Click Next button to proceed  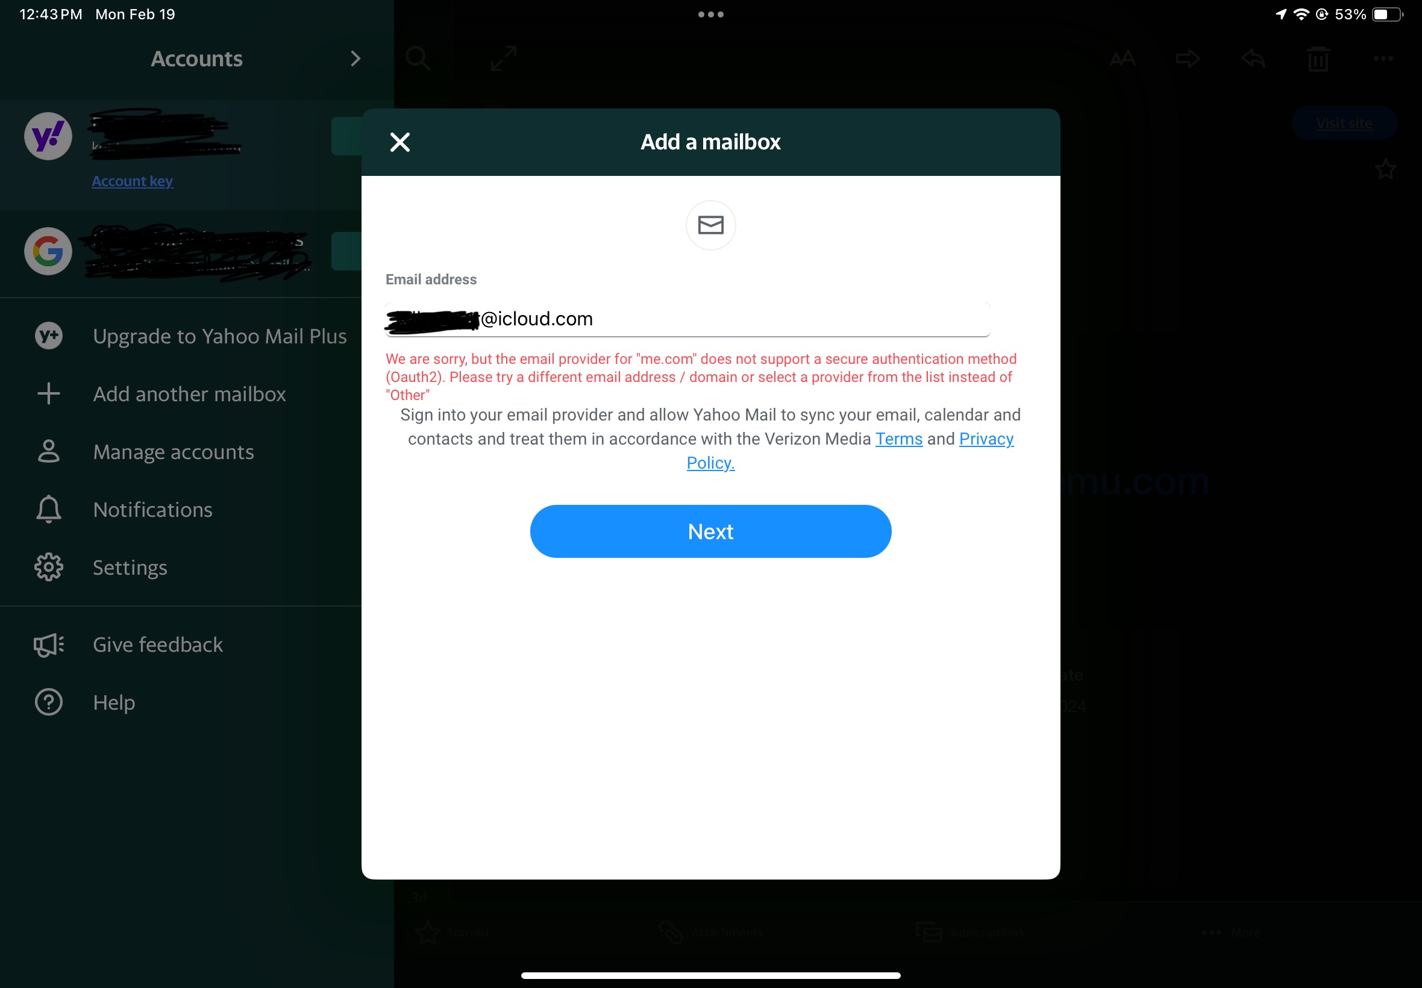tap(710, 531)
